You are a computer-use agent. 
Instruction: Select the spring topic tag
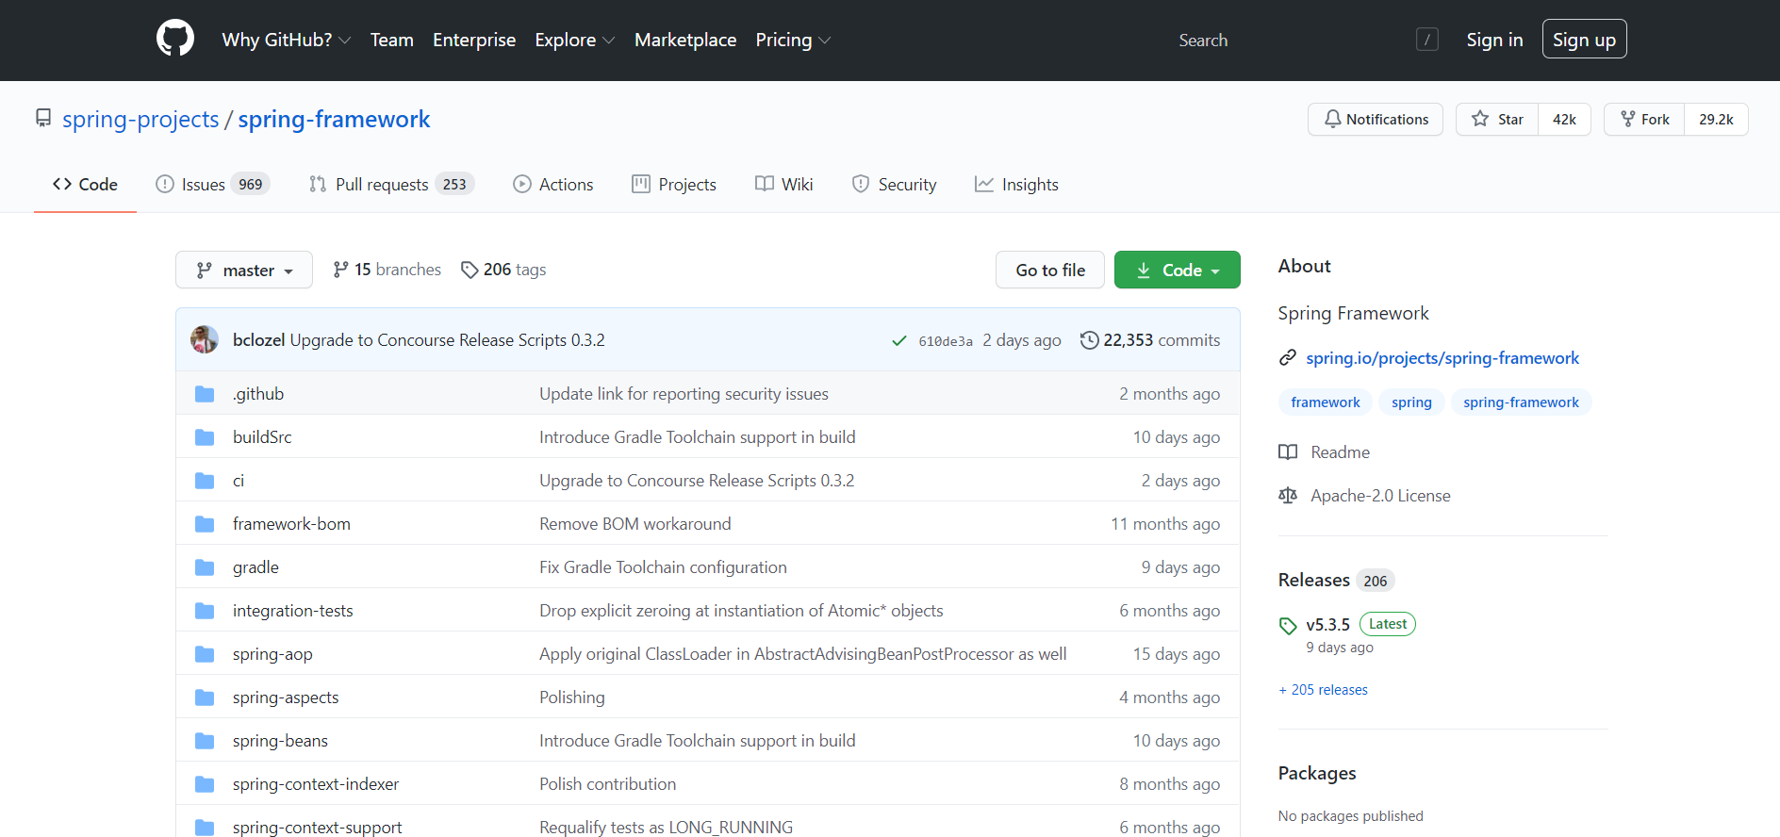[1411, 402]
